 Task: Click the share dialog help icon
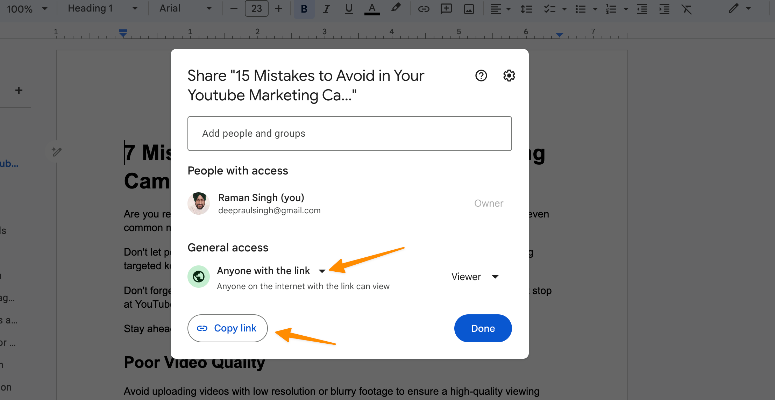coord(481,76)
